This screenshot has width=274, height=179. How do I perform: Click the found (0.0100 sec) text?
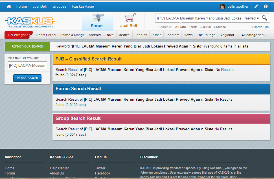pos(71,105)
